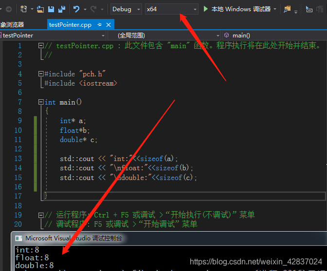Click sizeof(c) on line 15

pos(176,178)
